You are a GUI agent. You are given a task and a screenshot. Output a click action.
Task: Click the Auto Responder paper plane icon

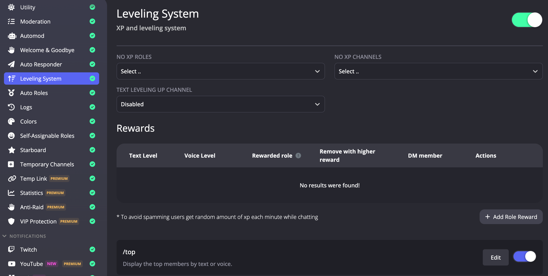[11, 64]
